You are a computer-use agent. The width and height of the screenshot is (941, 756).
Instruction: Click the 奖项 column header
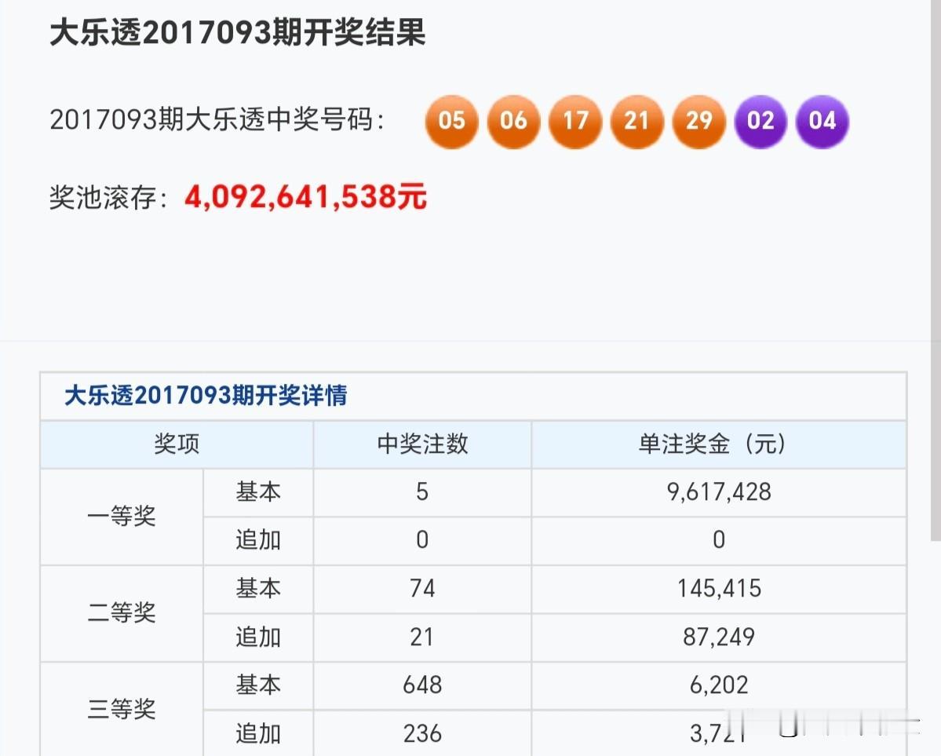[x=177, y=444]
